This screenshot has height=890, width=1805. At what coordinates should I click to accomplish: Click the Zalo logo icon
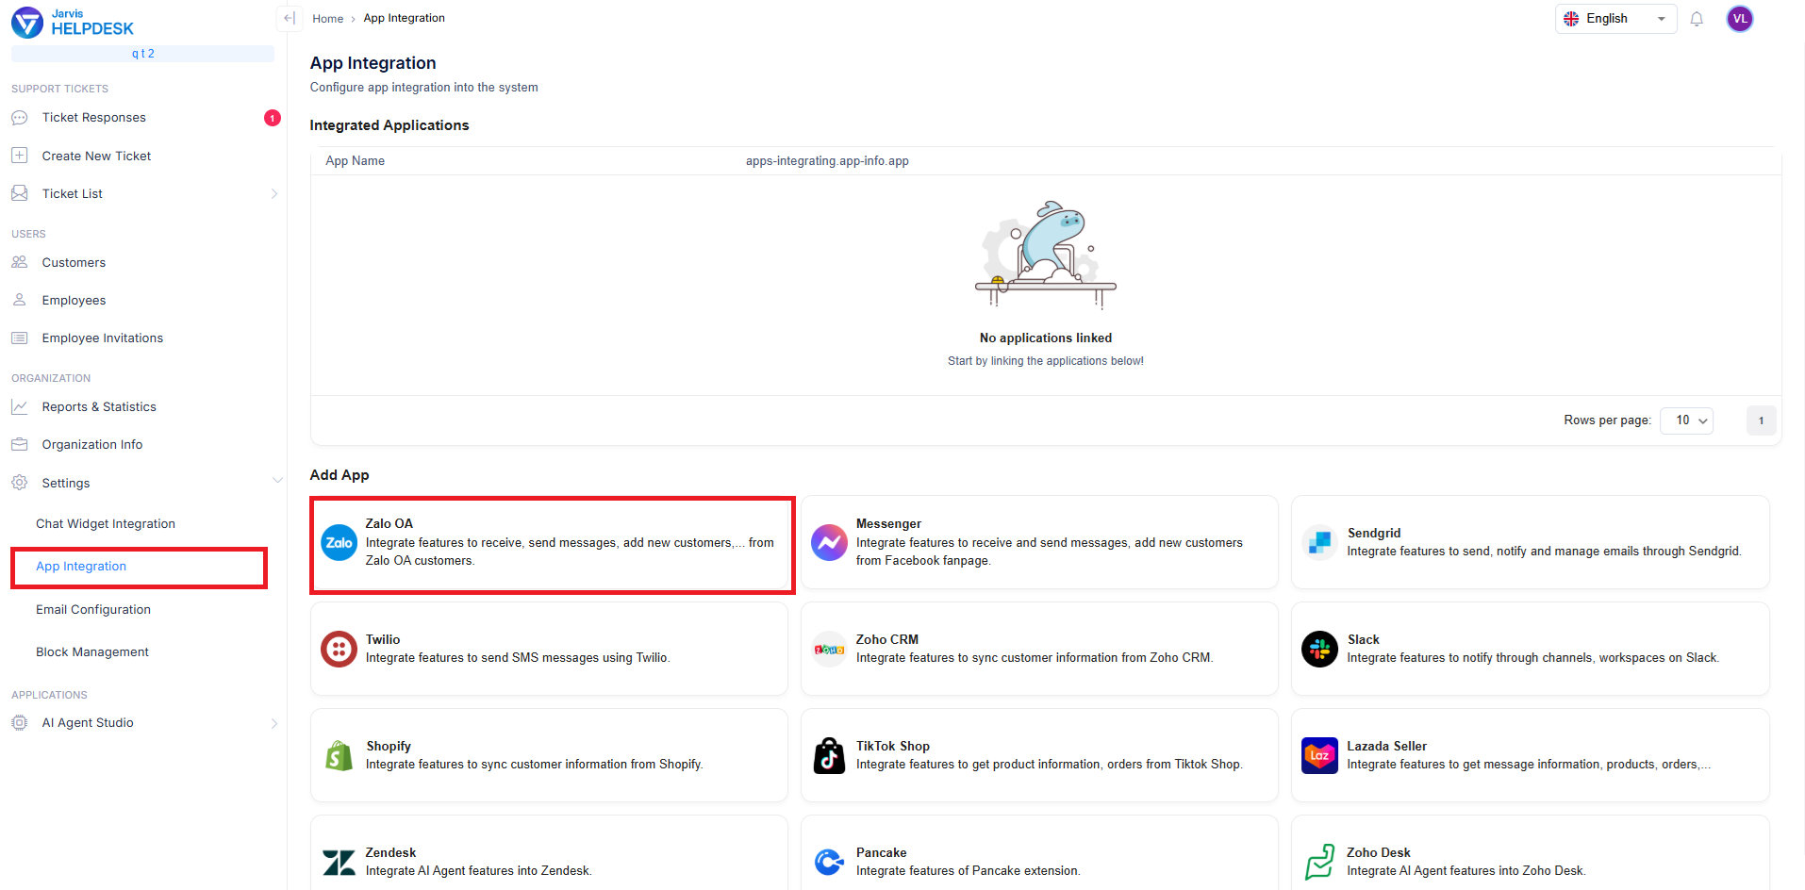(339, 542)
